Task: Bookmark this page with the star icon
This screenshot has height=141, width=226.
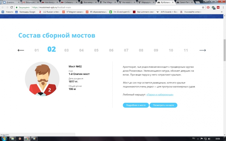Action: [x=203, y=7]
